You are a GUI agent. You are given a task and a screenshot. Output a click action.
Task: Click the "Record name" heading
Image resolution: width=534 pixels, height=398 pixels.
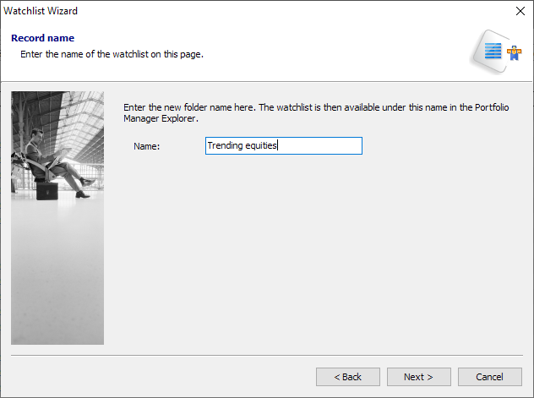[42, 38]
